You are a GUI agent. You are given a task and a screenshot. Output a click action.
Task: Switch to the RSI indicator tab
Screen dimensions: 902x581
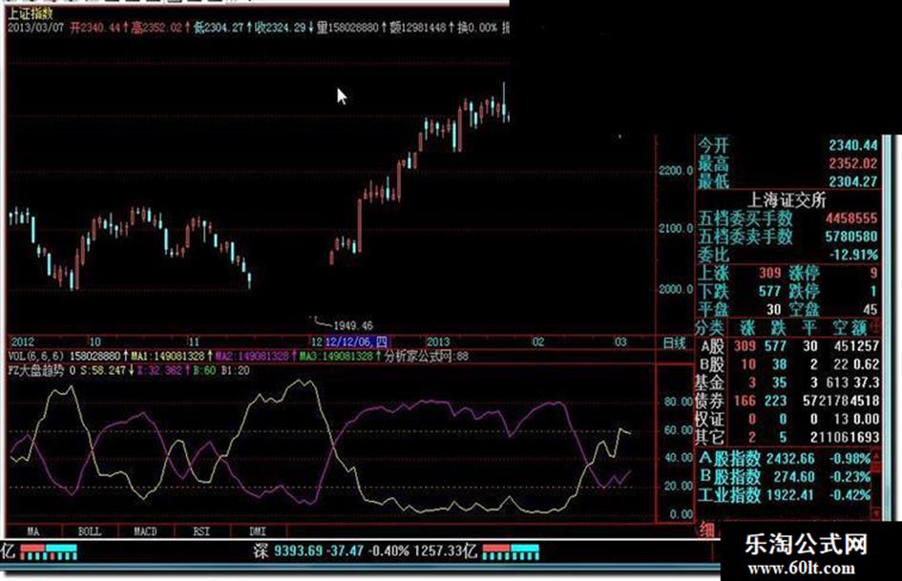tap(201, 531)
